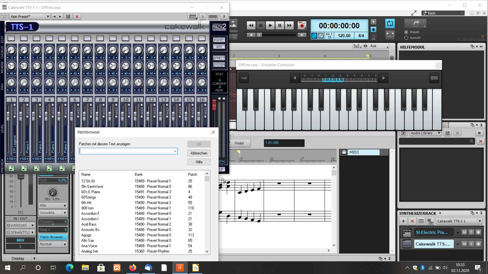Click the Hold toggle in Virtual Controller
Screen dimensions: 488x274
(x=243, y=78)
